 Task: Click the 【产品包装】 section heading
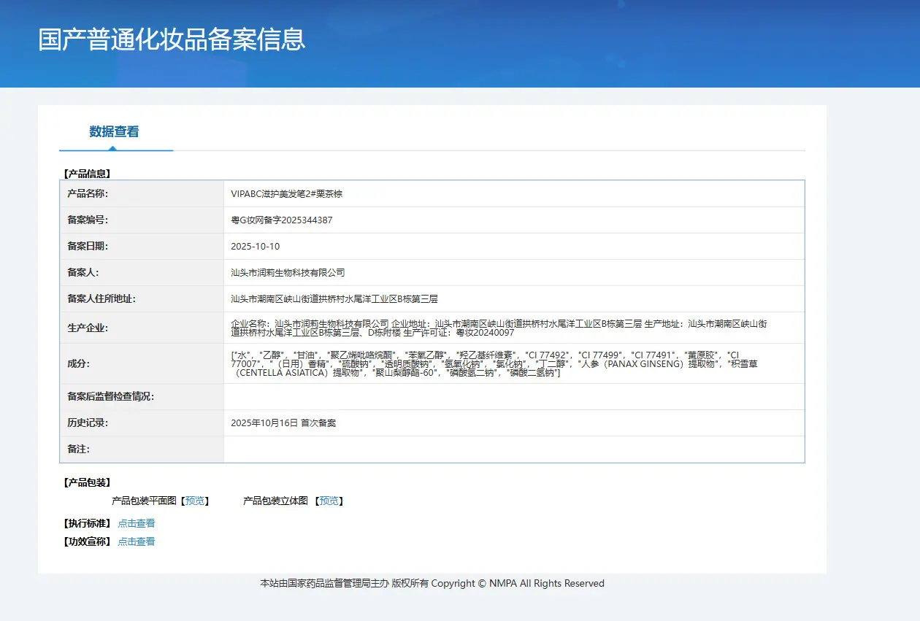pyautogui.click(x=87, y=482)
